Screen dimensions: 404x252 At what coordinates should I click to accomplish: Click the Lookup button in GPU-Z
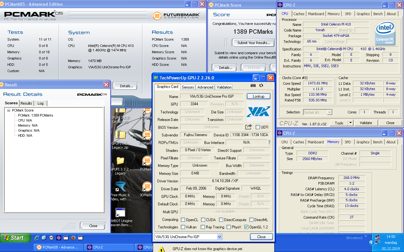pos(258,96)
